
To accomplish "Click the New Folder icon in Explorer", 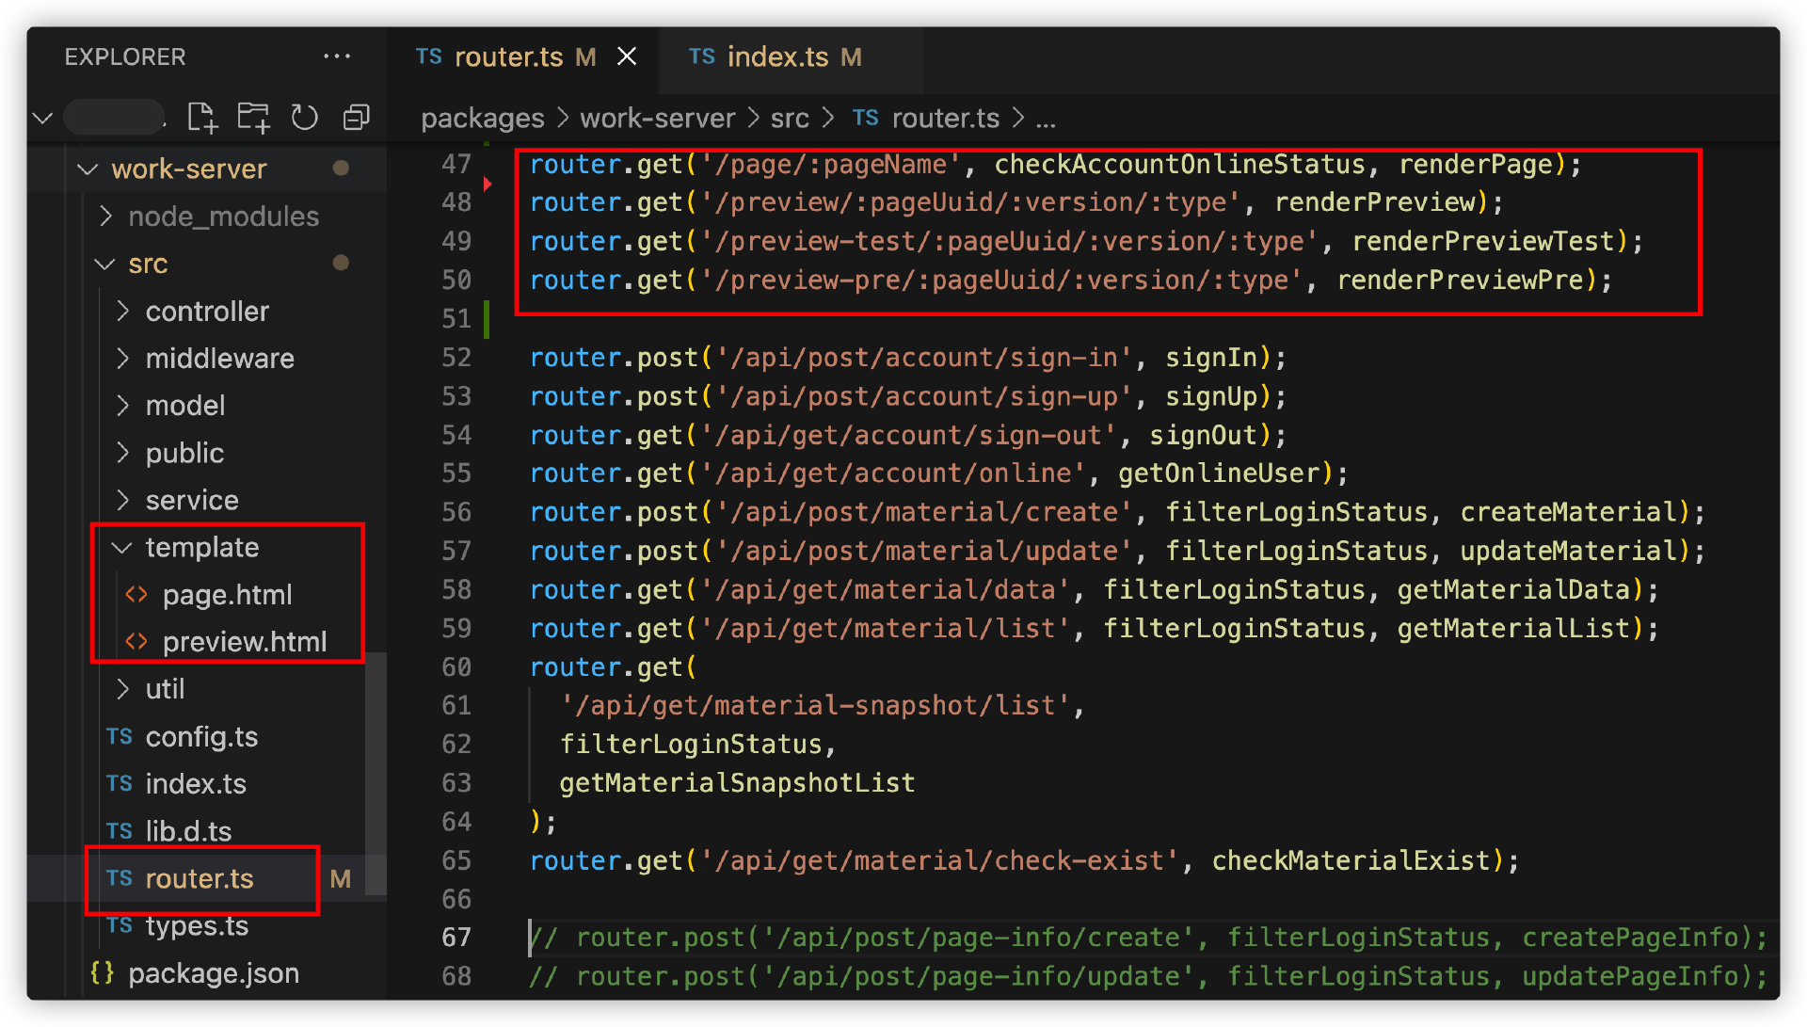I will pyautogui.click(x=253, y=118).
